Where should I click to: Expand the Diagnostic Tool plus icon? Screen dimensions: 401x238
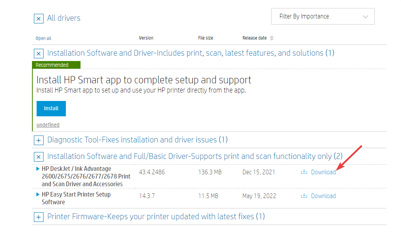coord(39,140)
